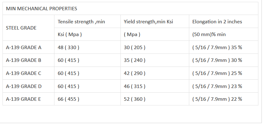
Task: Click the Elongation in 2 inches header
Action: click(217, 22)
